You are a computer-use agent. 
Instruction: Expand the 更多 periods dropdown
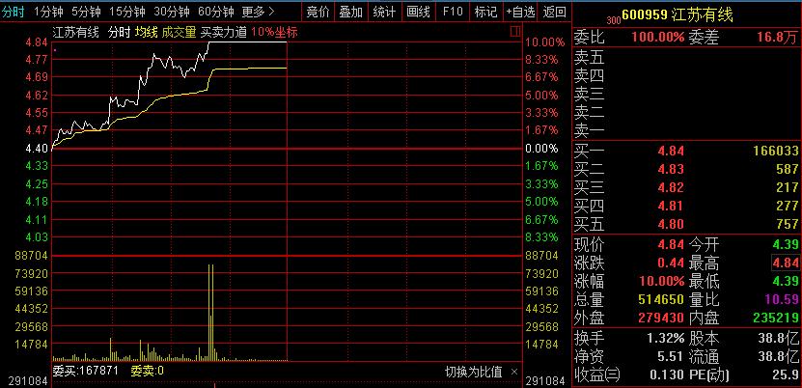tap(258, 12)
